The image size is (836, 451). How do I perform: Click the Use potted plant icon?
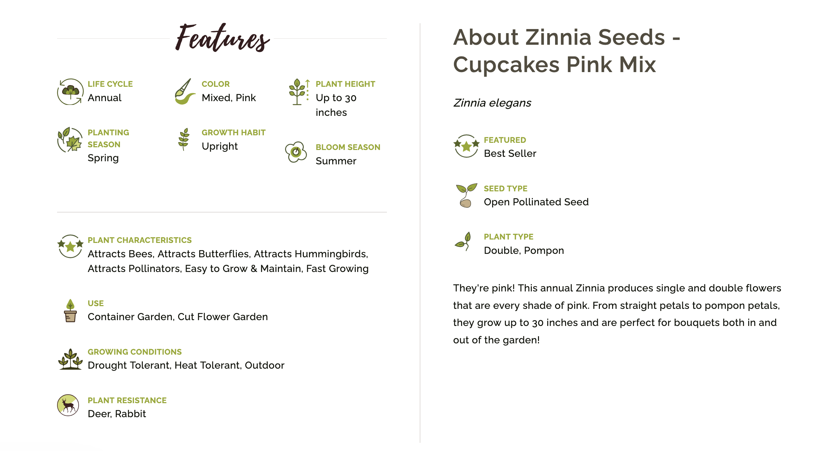point(70,311)
